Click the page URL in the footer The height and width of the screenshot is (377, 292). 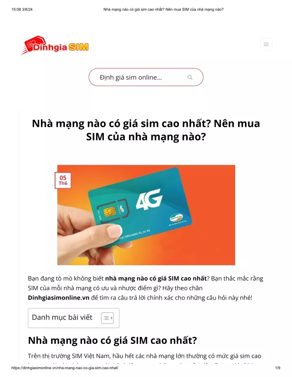pos(65,368)
